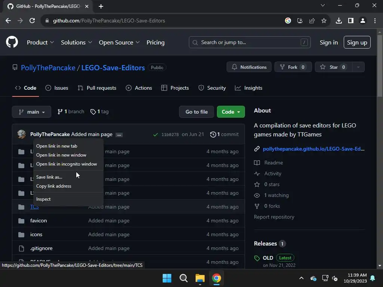Switch to the Issues tab

click(57, 88)
